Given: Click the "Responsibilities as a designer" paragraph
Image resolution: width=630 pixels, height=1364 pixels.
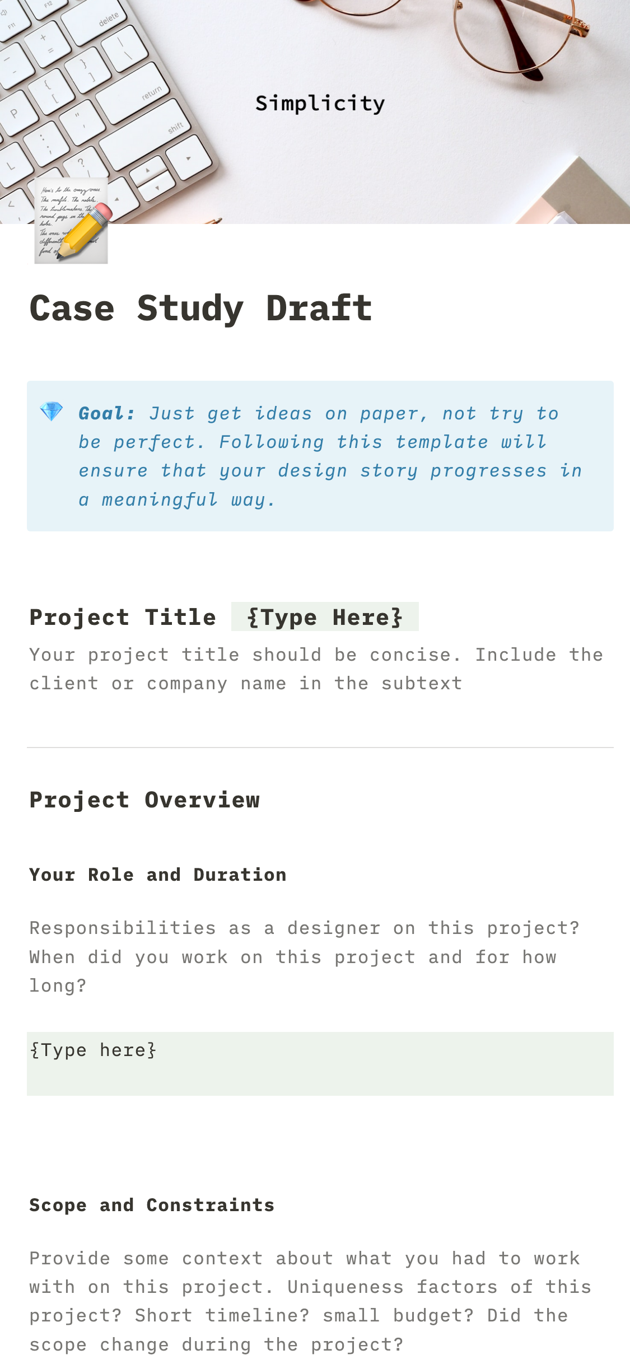Looking at the screenshot, I should pyautogui.click(x=304, y=957).
